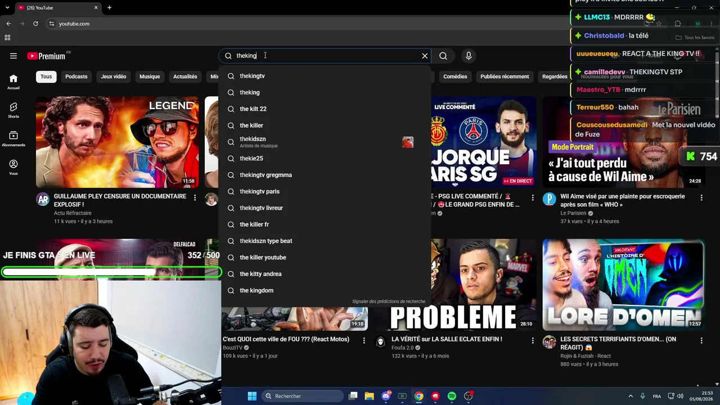Open title LA VÉRITÉ sur LA SALLE ECLATE
This screenshot has width=720, height=405.
447,339
